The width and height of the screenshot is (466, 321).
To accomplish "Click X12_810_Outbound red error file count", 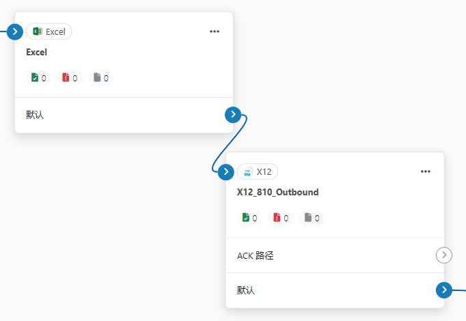I will tap(281, 218).
